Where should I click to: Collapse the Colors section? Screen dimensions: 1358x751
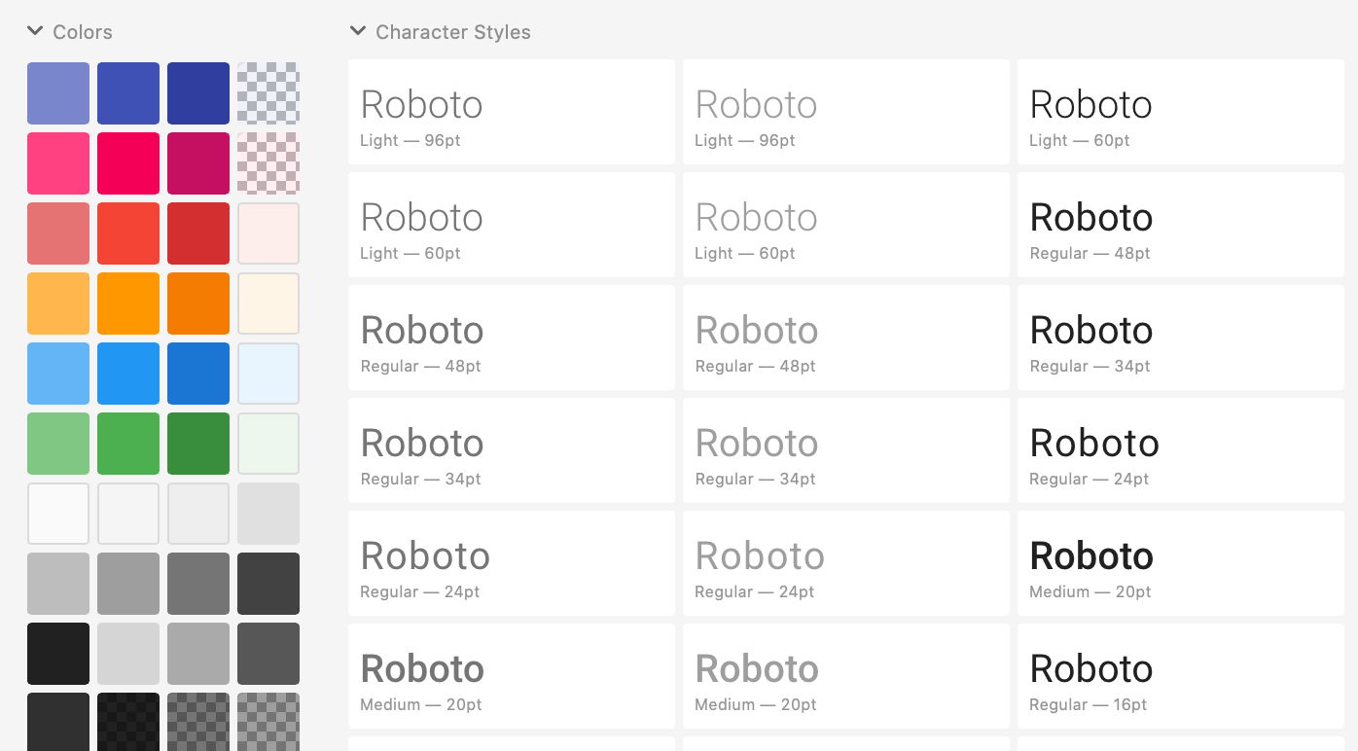point(35,31)
